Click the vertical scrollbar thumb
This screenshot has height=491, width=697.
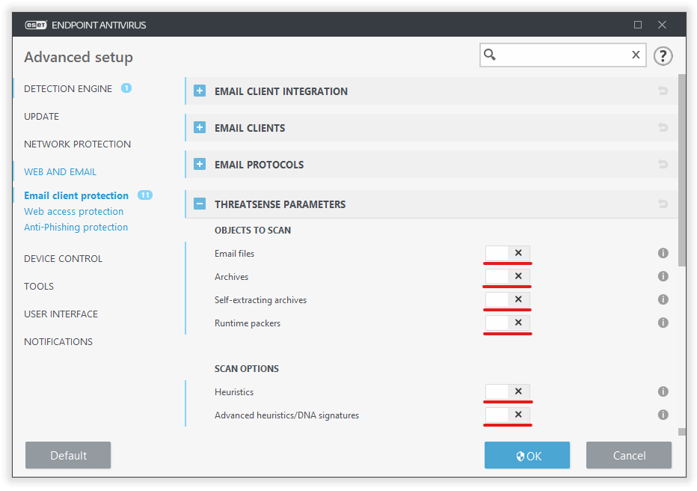[x=682, y=170]
